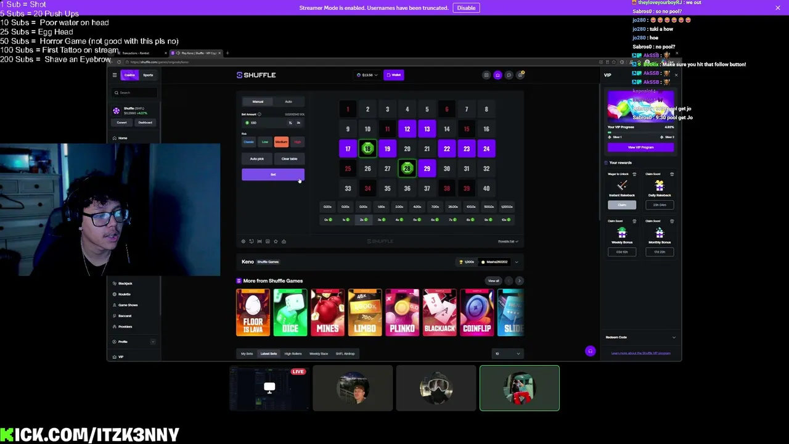Screen dimensions: 789x444
Task: Expand Redeem Code section
Action: point(641,337)
